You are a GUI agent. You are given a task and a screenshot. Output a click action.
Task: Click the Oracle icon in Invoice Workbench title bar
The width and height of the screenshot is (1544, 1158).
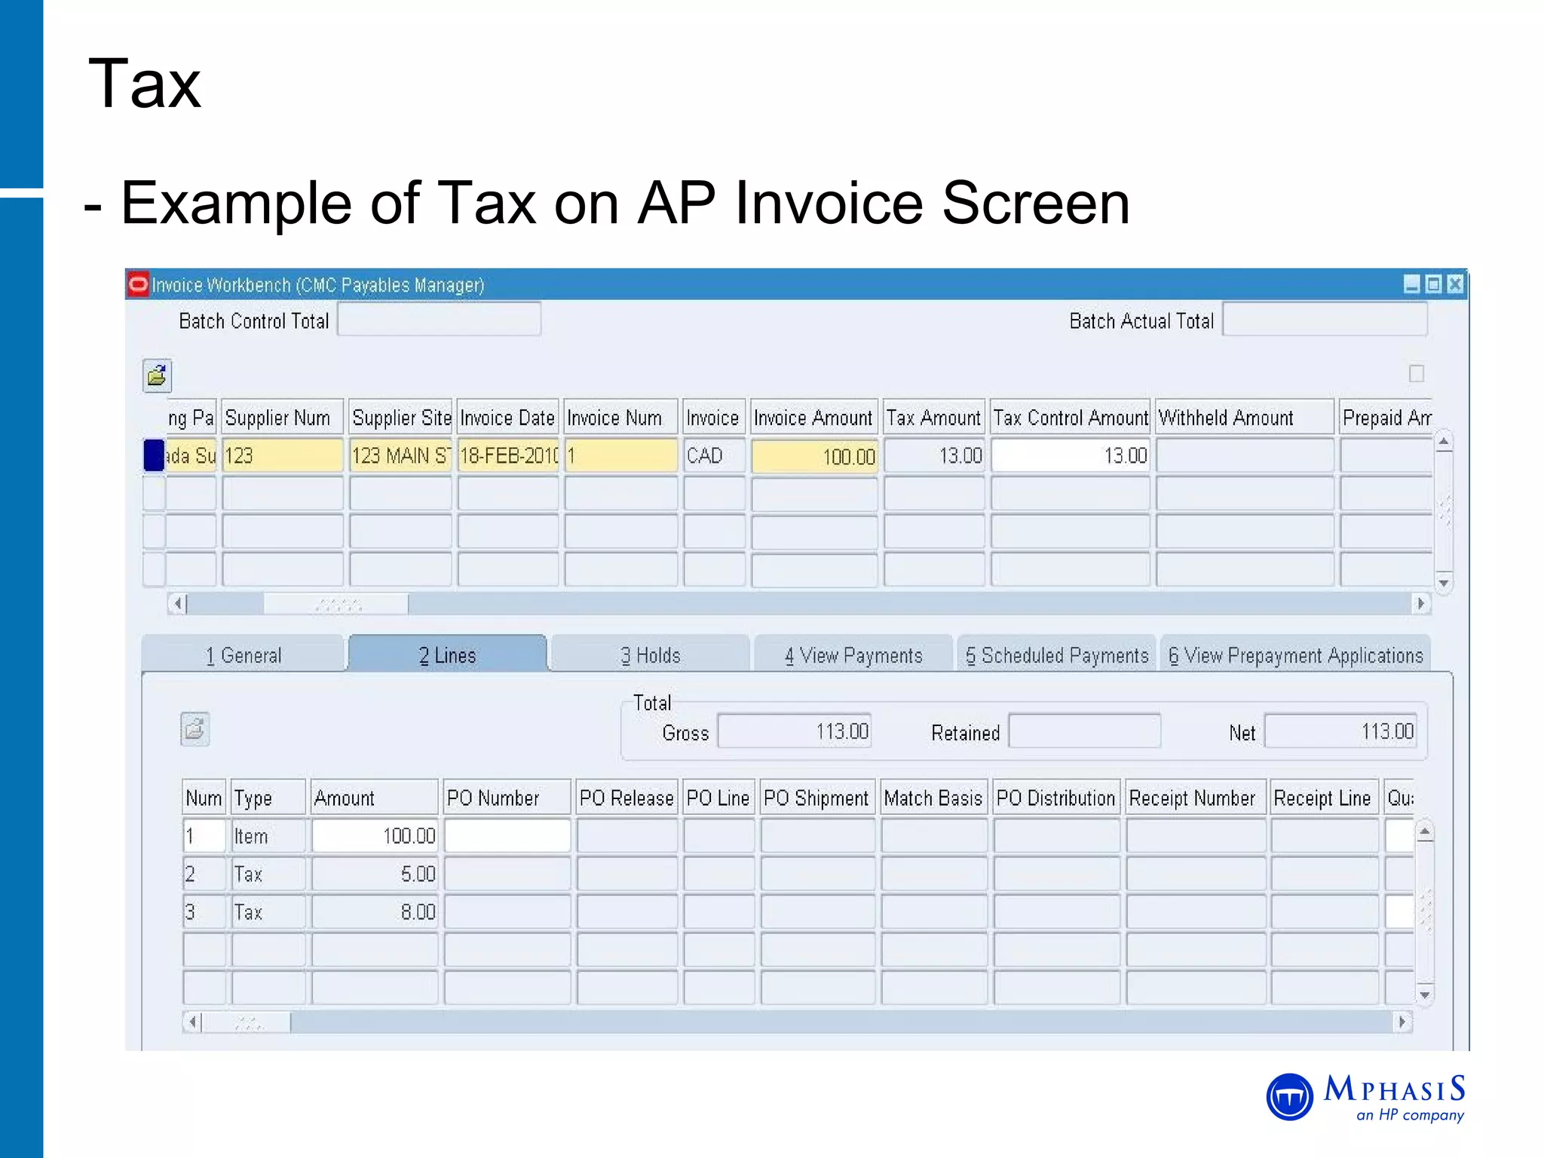click(x=138, y=284)
